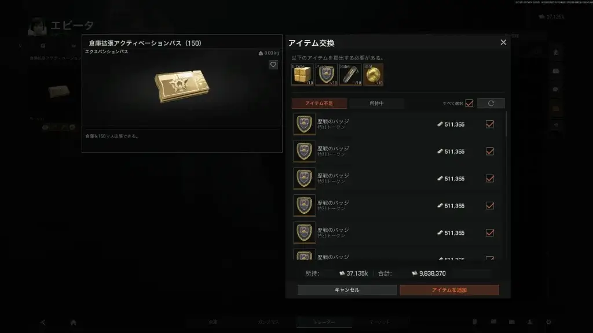Switch to the 所持中 tab

[376, 103]
